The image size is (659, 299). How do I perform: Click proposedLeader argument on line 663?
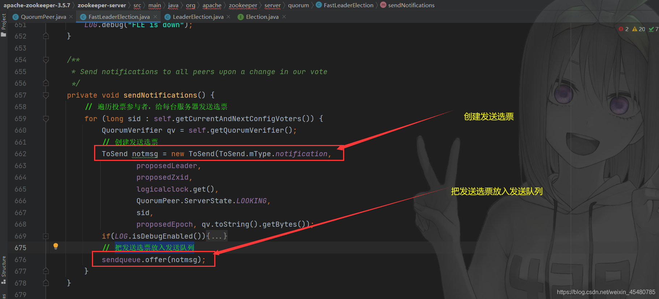[x=167, y=166]
